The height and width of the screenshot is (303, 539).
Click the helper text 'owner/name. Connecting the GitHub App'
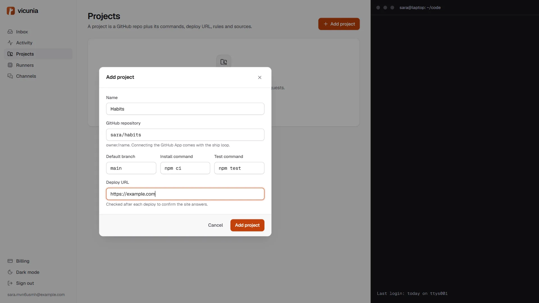[x=168, y=145]
